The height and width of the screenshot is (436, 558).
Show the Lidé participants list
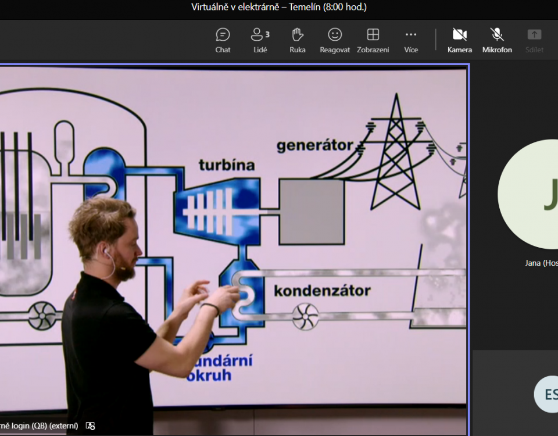(x=260, y=41)
